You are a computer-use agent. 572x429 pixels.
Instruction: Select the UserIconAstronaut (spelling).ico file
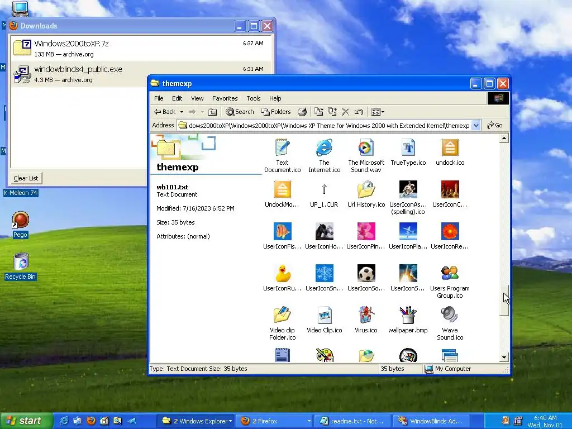click(408, 197)
